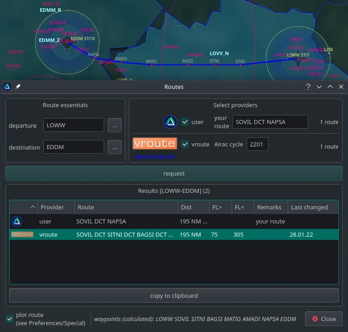Screen dimensions: 348x332
Task: Sort results by Dist column header
Action: (x=193, y=207)
